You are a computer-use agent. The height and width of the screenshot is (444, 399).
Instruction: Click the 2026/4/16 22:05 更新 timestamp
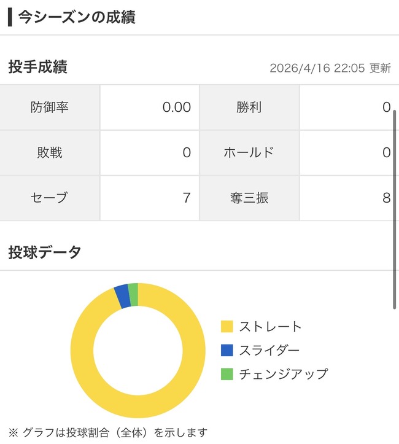tap(330, 68)
